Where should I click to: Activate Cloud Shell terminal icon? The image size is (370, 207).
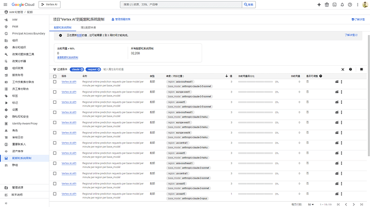[335, 4]
